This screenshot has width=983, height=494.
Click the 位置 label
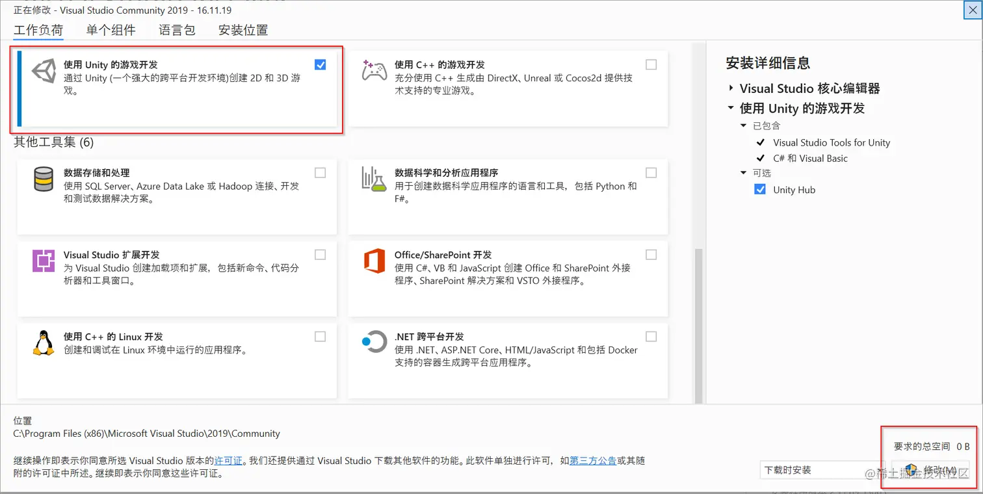(x=23, y=421)
